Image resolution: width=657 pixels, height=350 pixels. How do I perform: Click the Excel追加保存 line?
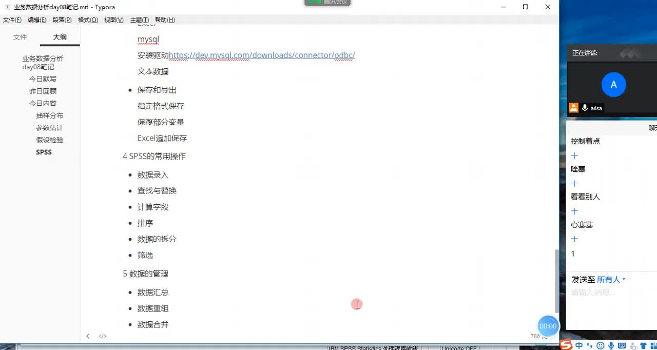coord(162,139)
